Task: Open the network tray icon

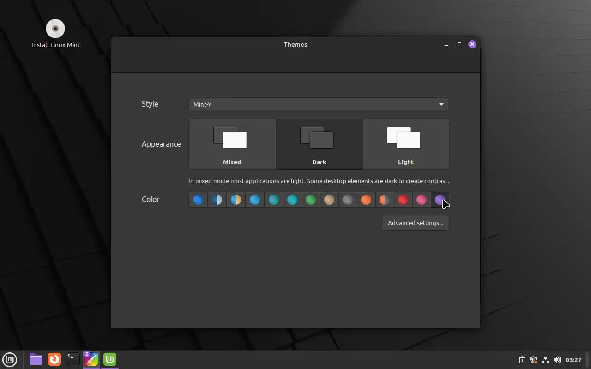Action: 545,360
